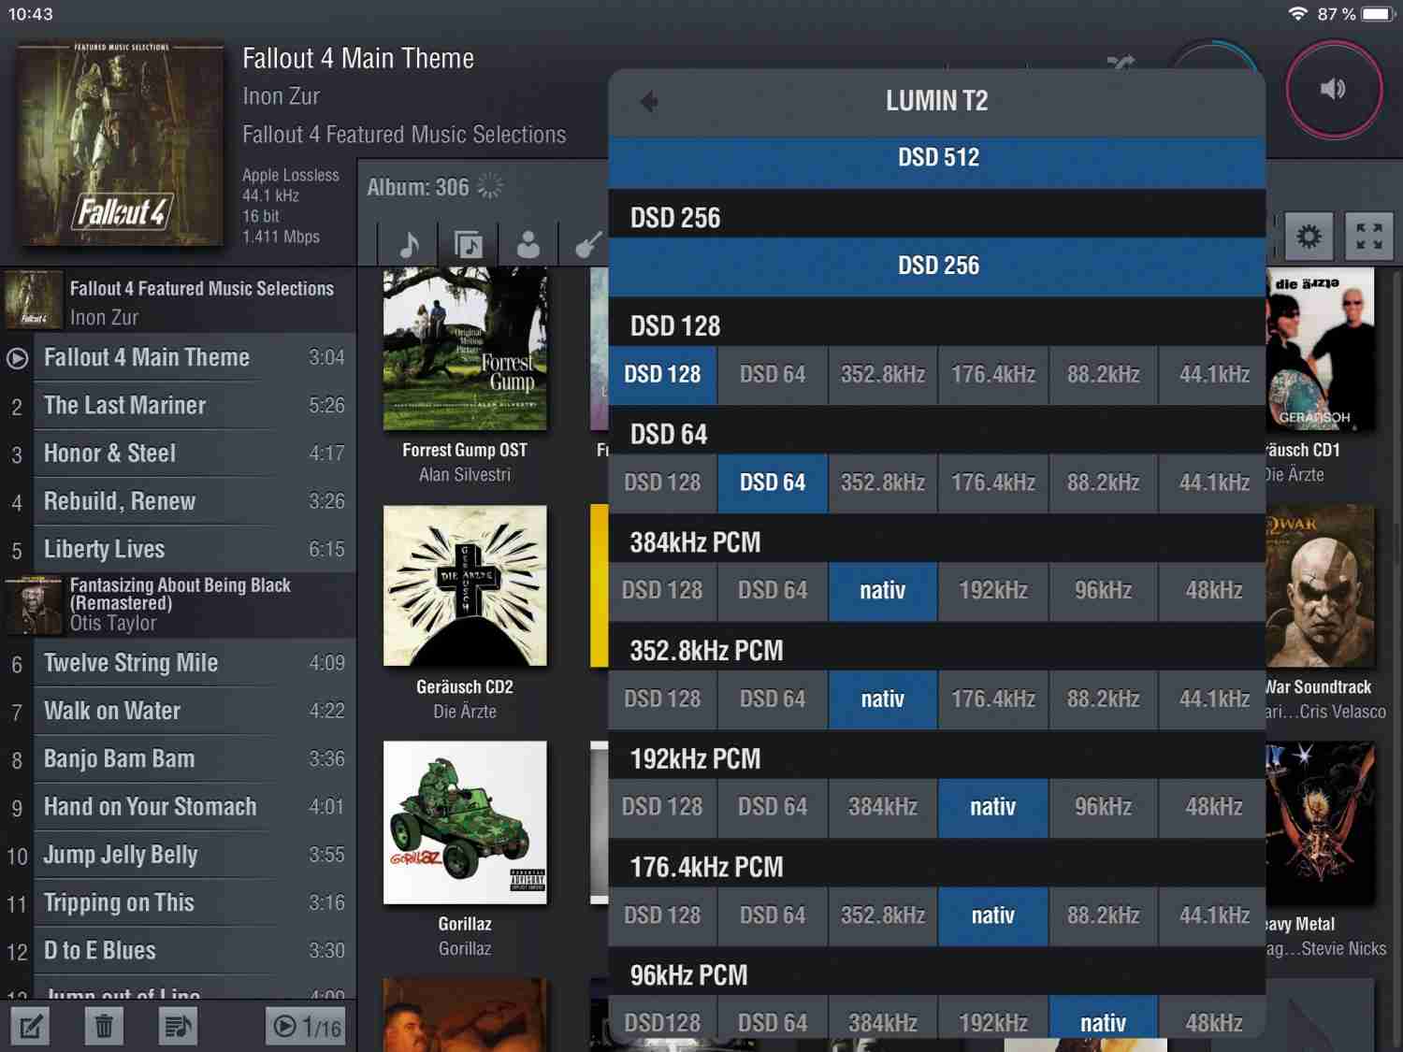Open the Geräusch CD2 album cover
Image resolution: width=1403 pixels, height=1052 pixels.
tap(465, 586)
